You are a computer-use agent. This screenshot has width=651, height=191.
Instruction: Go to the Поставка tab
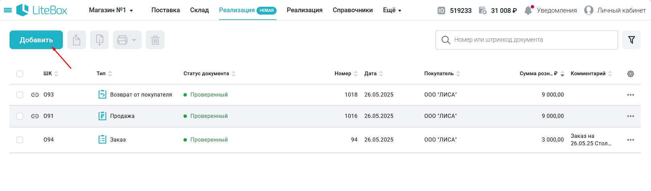(x=165, y=10)
